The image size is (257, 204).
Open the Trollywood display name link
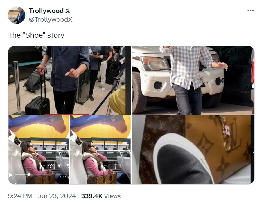coord(46,11)
